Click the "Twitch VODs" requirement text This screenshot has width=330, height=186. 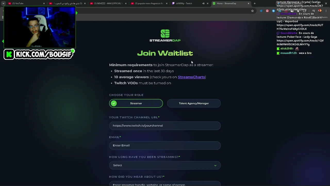point(126,83)
